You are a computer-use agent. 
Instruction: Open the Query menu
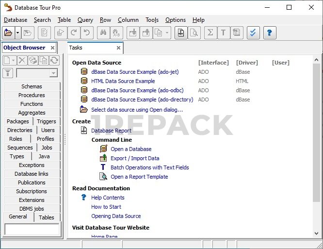pos(85,20)
